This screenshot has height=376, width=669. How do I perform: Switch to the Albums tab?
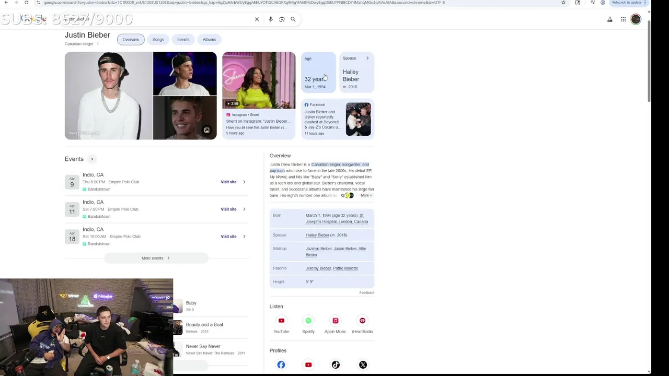[209, 40]
